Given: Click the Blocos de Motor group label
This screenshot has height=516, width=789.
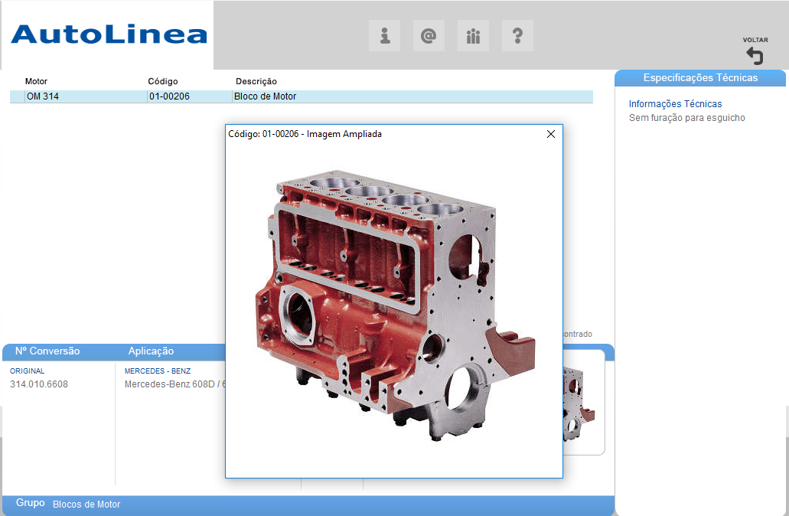Looking at the screenshot, I should [x=86, y=505].
